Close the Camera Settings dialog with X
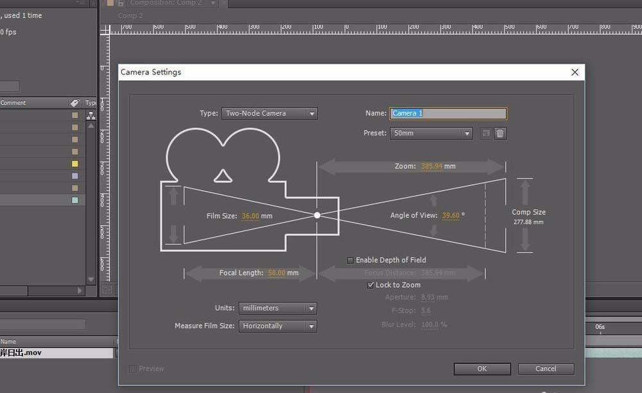The width and height of the screenshot is (642, 393). point(575,72)
